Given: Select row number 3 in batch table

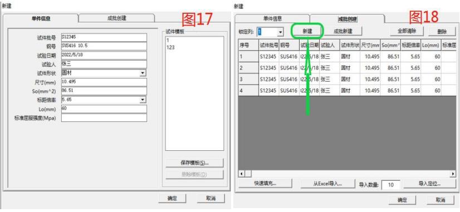Looking at the screenshot, I should [x=248, y=79].
